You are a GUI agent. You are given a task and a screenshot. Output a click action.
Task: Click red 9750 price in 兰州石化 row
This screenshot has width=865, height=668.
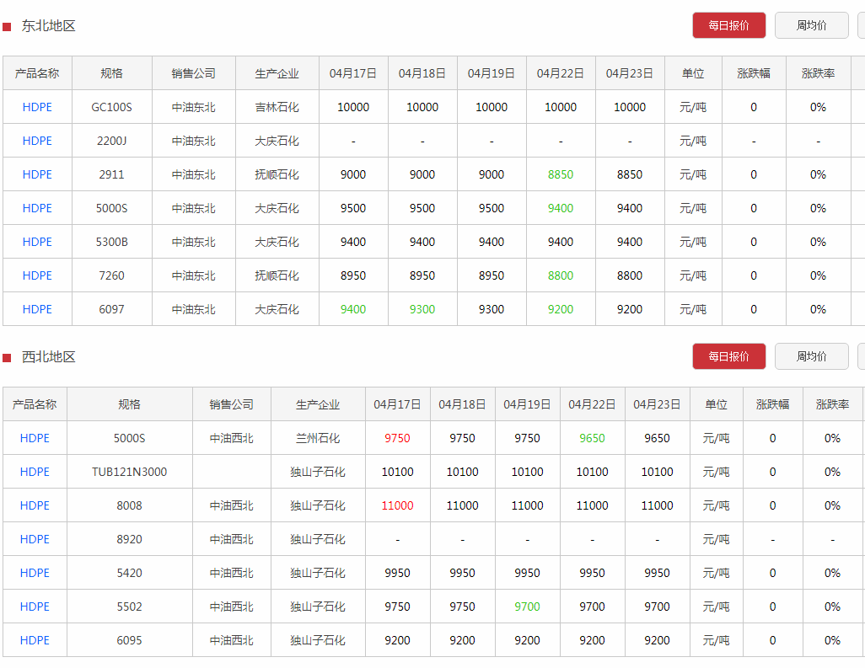tap(397, 438)
